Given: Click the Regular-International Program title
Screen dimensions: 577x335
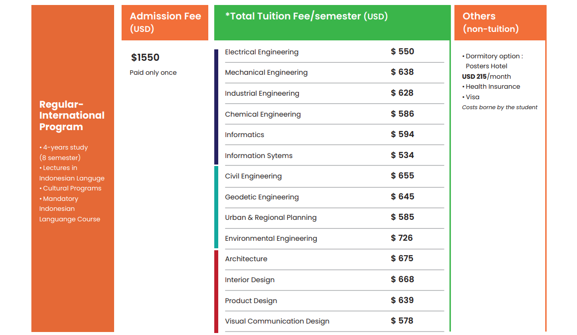Looking at the screenshot, I should [72, 116].
